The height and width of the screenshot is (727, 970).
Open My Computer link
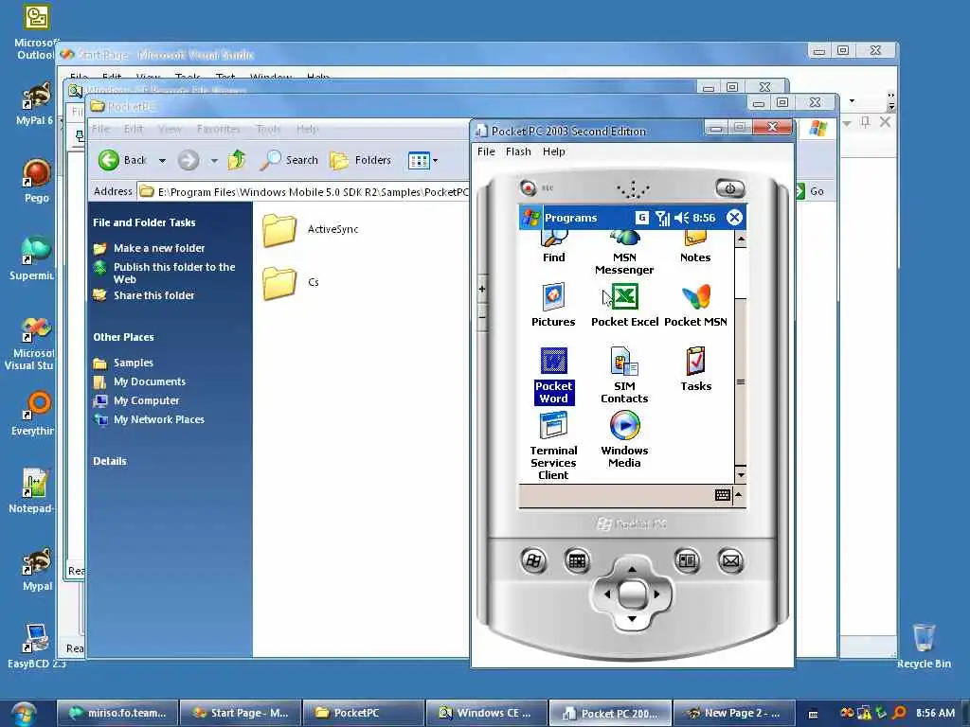coord(136,400)
